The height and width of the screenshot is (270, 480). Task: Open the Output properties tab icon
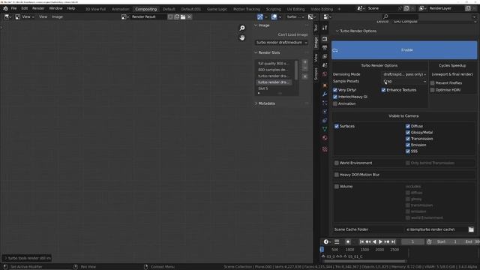(325, 48)
